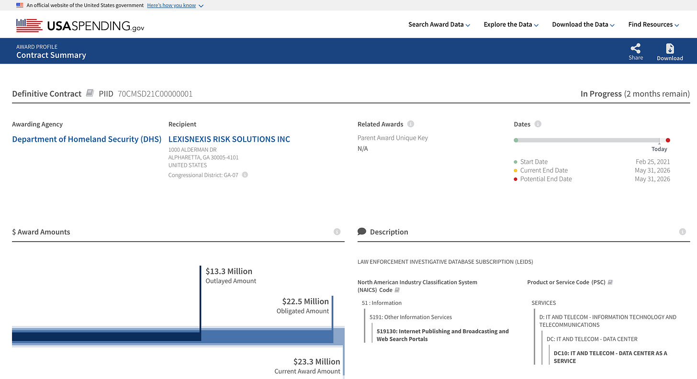Click D: IT AND TELECOM PSC row
This screenshot has height=379, width=697.
pyautogui.click(x=608, y=321)
